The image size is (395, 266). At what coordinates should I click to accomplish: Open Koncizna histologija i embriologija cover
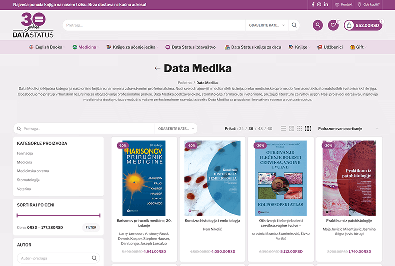pos(212,178)
